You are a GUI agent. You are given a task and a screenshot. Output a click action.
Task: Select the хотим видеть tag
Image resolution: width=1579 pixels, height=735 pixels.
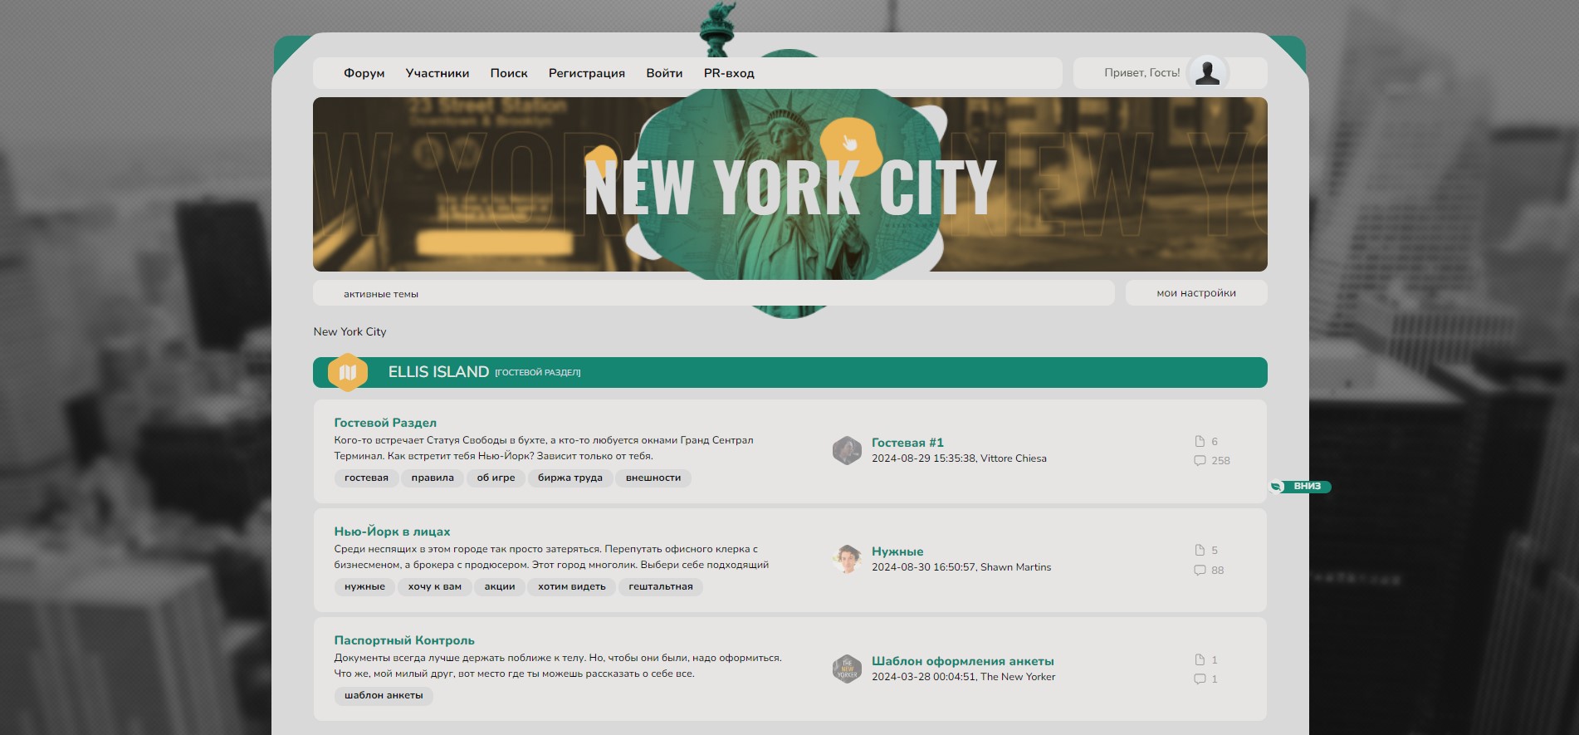[572, 586]
